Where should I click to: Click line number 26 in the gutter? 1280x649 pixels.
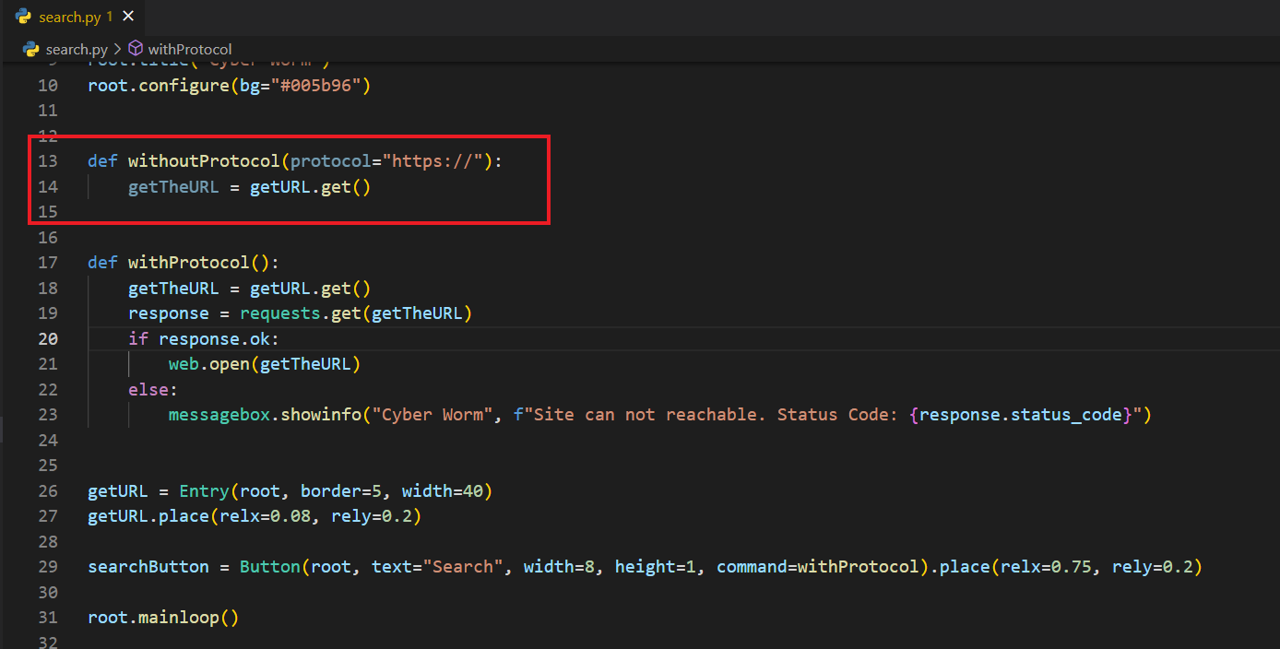(47, 491)
